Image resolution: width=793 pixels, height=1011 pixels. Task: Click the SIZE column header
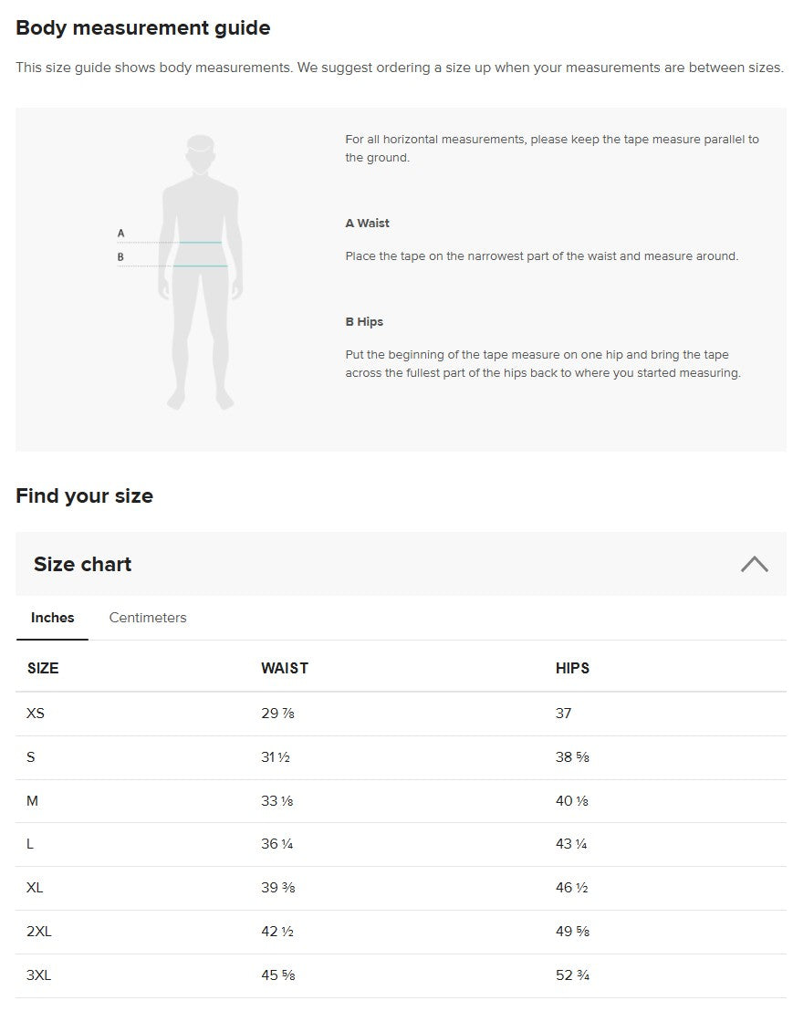43,668
